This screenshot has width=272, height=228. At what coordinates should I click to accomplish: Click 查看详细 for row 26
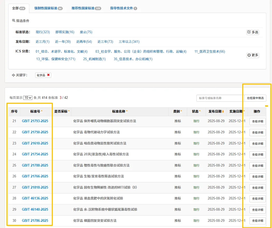click(258, 177)
